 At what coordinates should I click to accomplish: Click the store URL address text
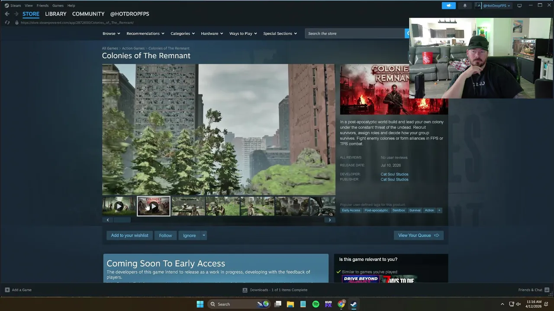click(77, 22)
